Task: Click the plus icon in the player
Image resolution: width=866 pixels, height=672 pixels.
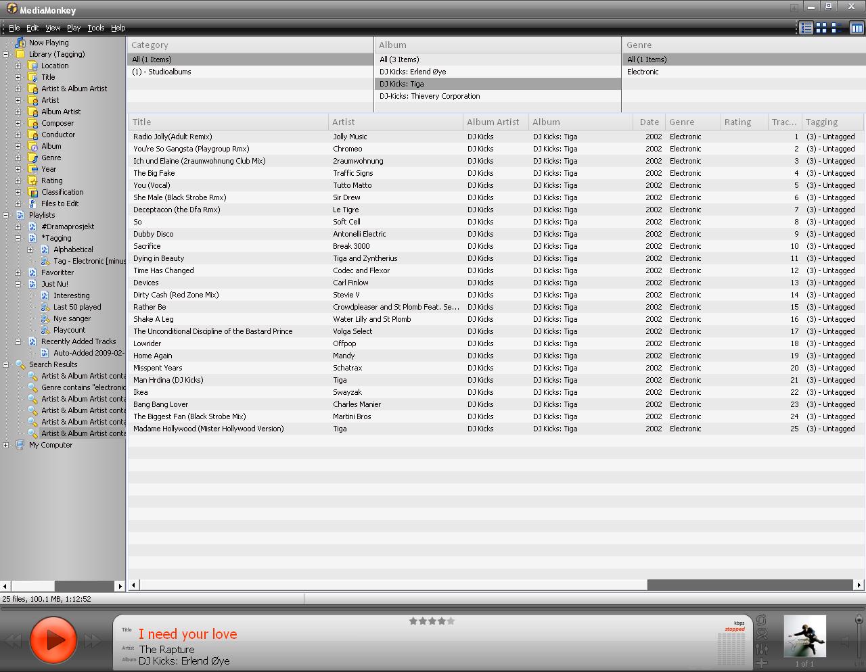Action: [762, 663]
